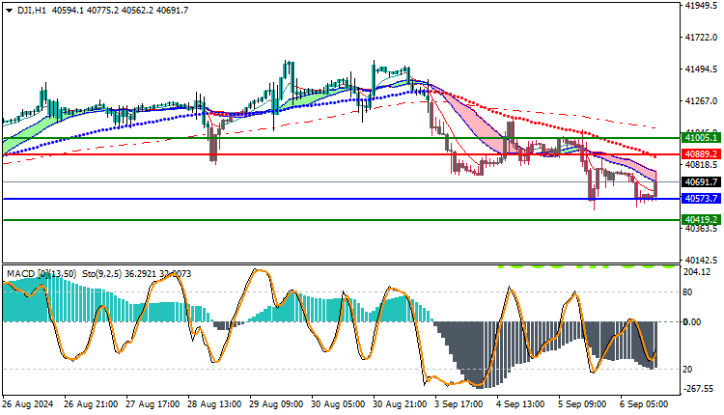The width and height of the screenshot is (724, 415).
Task: Click the 4 Sep 13:00 time label
Action: pos(520,404)
